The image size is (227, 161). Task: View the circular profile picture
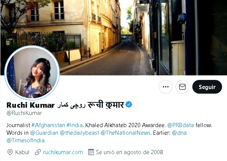[32, 73]
